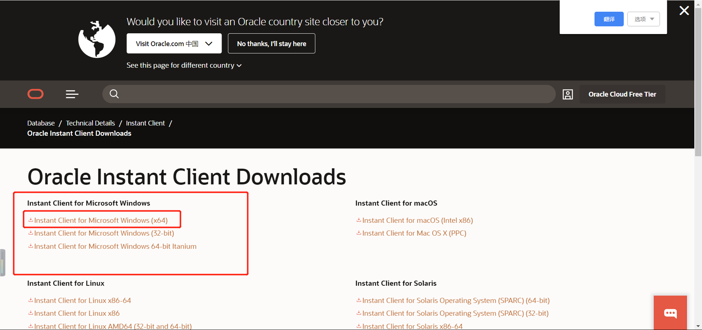This screenshot has height=330, width=702.
Task: Expand See this page for different country
Action: pos(184,65)
